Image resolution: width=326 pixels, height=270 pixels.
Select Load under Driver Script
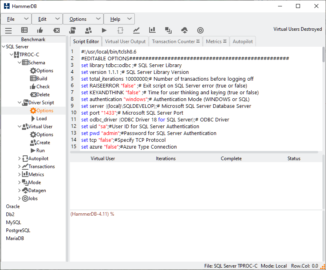[39, 119]
